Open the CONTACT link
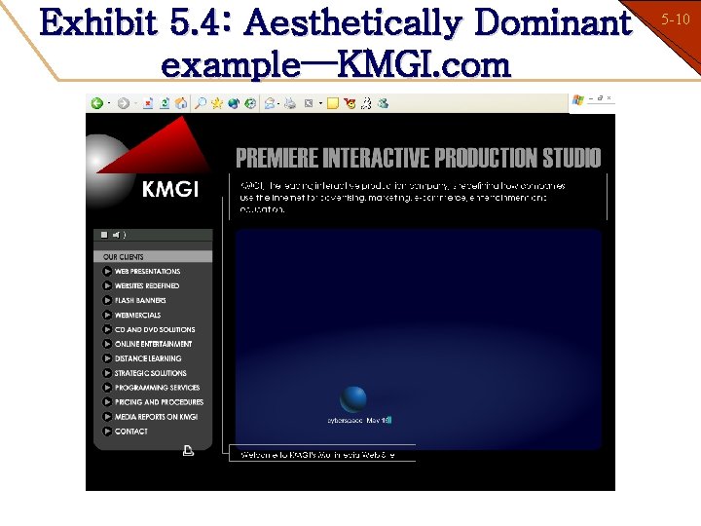Screen dimensions: 701x526 pos(131,432)
